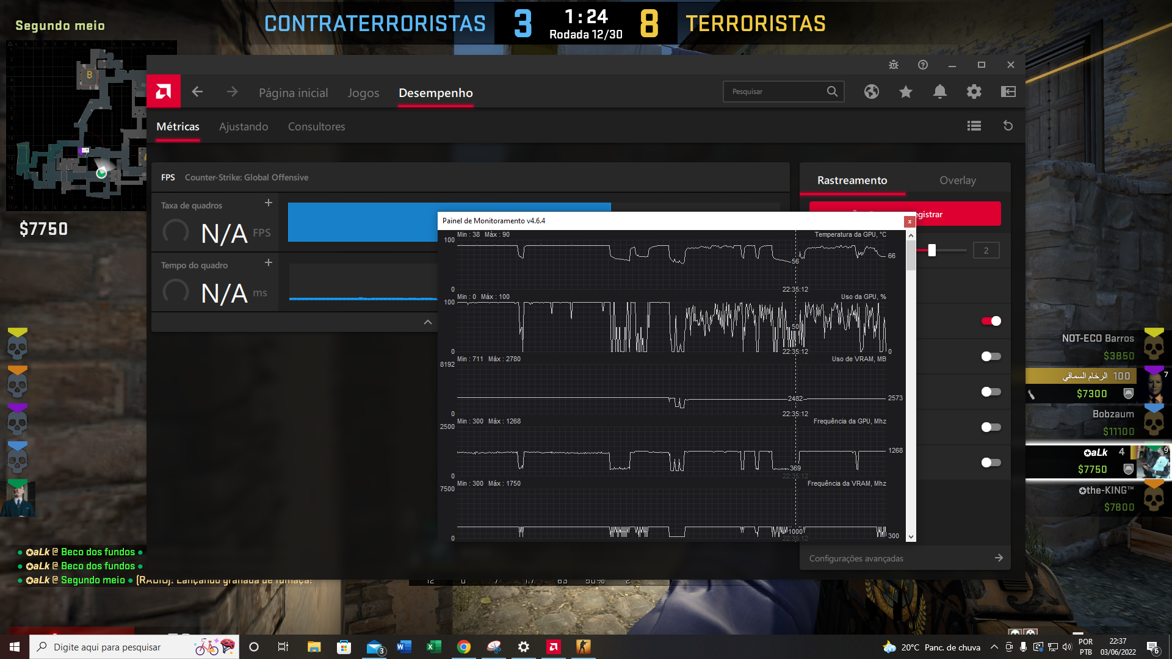This screenshot has height=659, width=1172.
Task: Open the Página inicial tab
Action: pyautogui.click(x=293, y=93)
